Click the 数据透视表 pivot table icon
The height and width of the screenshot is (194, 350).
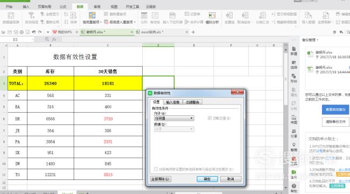point(11,16)
